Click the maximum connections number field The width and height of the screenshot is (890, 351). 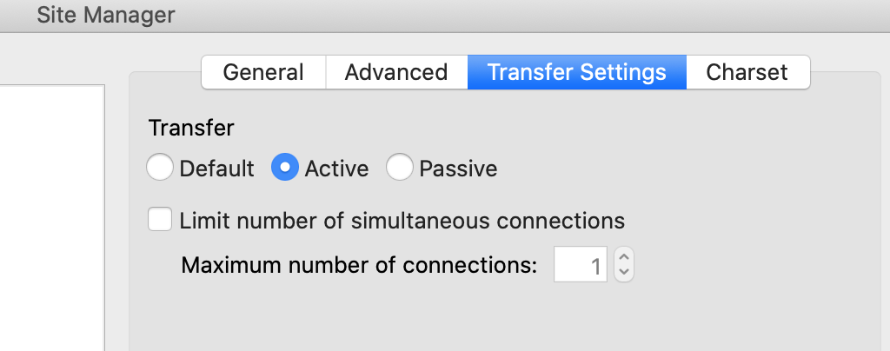[x=580, y=263]
